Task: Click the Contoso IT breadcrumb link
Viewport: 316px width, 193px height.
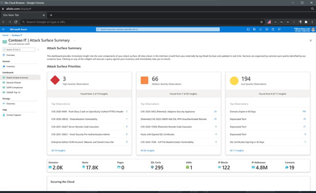Action: [x=17, y=35]
